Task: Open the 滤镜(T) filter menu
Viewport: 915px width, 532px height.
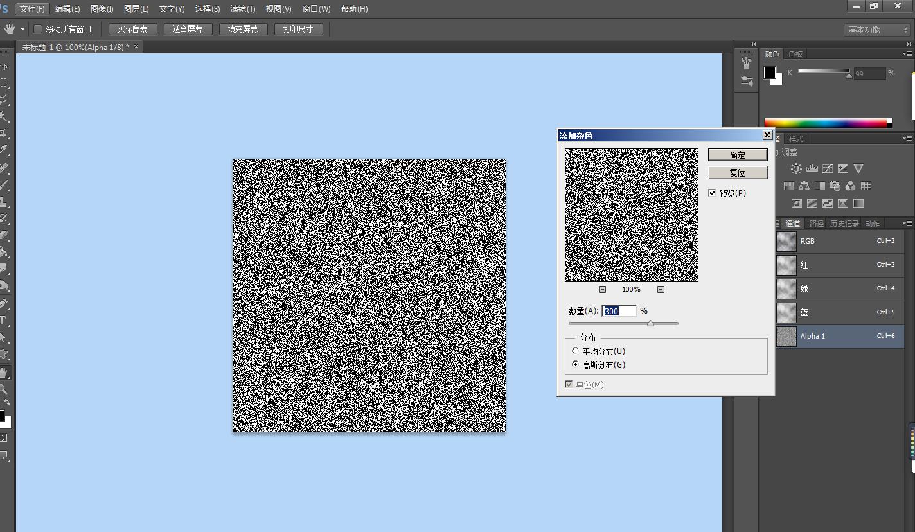Action: 242,9
